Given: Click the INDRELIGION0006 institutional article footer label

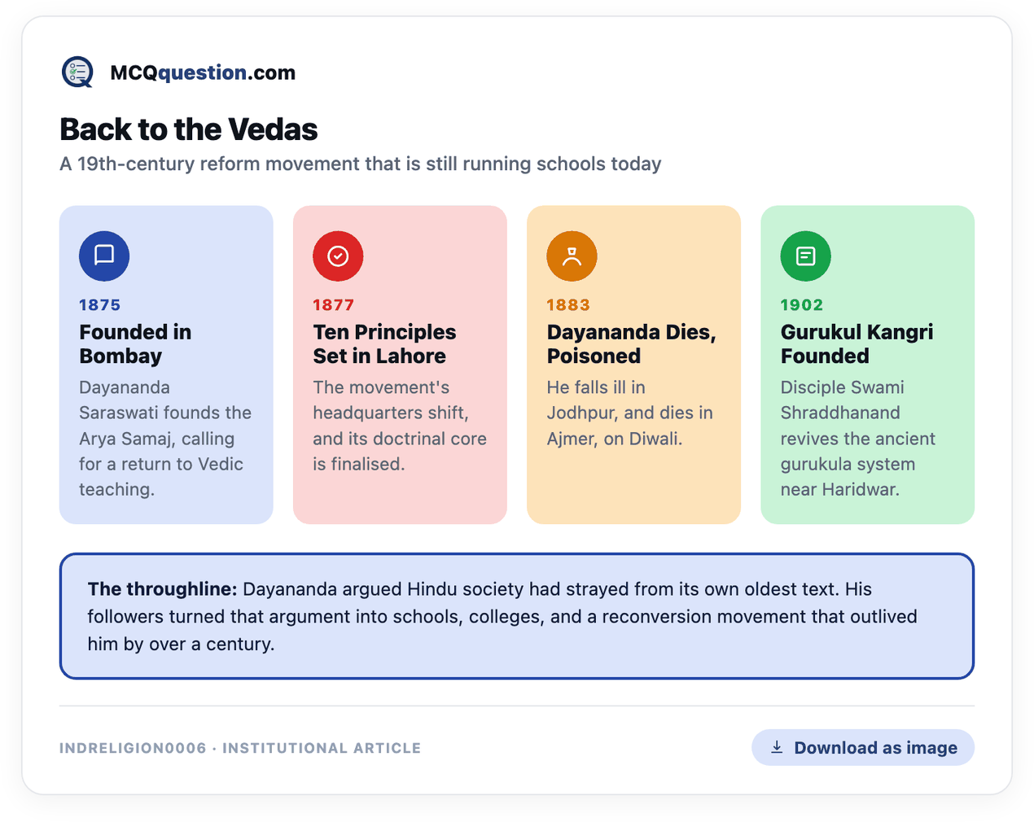Looking at the screenshot, I should click(x=240, y=748).
